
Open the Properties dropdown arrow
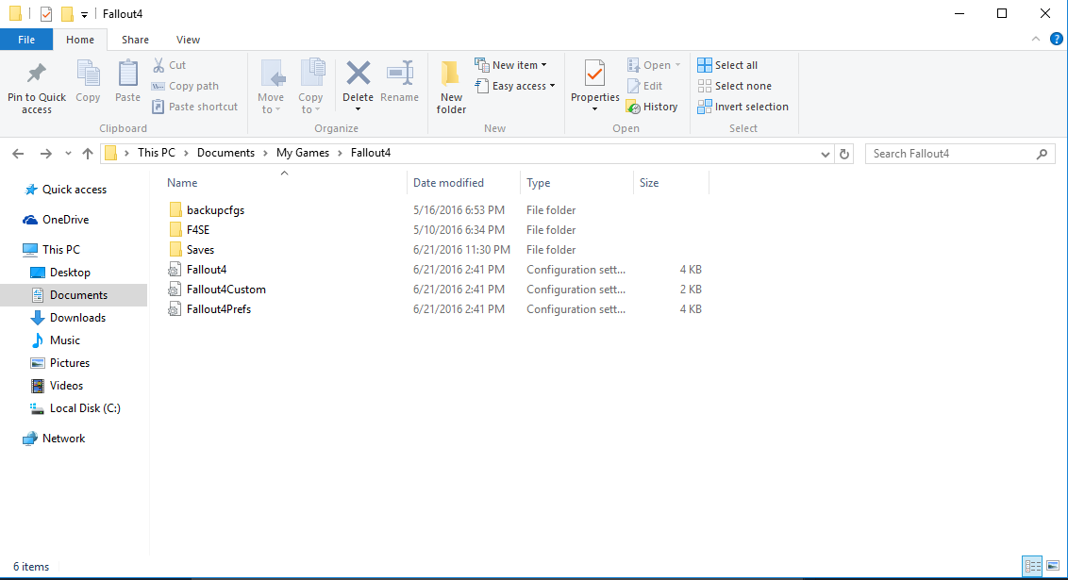[594, 109]
